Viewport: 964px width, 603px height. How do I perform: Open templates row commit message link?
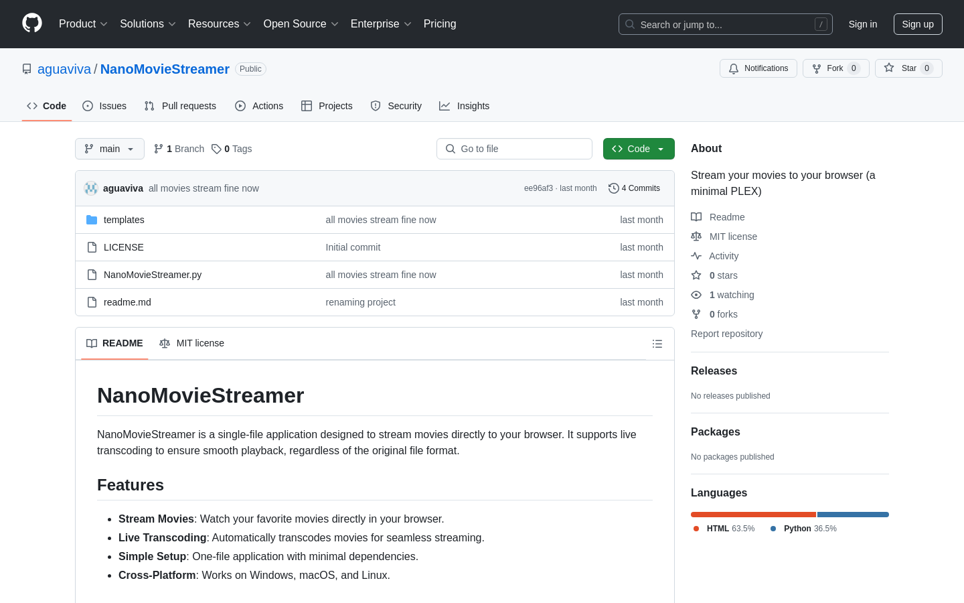tap(381, 220)
